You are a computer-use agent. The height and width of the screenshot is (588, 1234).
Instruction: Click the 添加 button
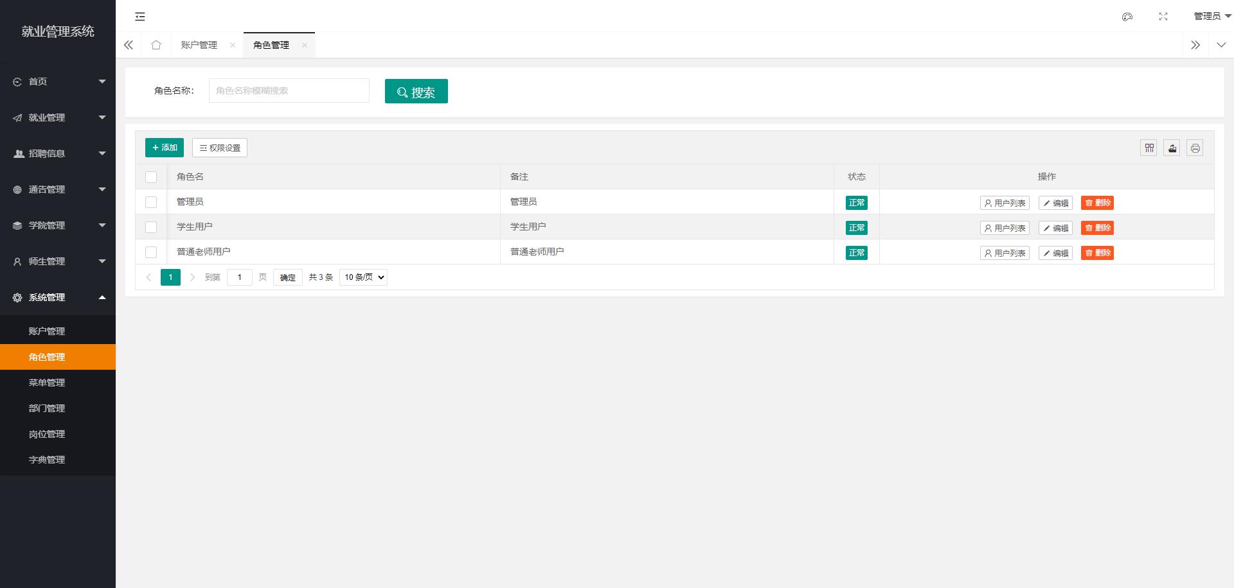click(165, 148)
